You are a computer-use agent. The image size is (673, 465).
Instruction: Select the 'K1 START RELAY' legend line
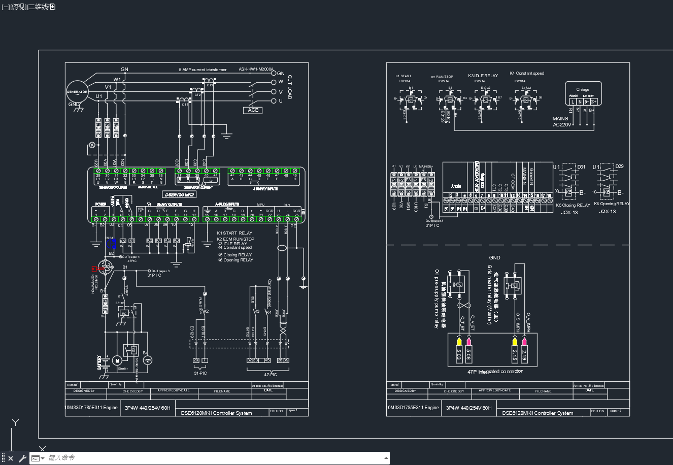tap(234, 234)
